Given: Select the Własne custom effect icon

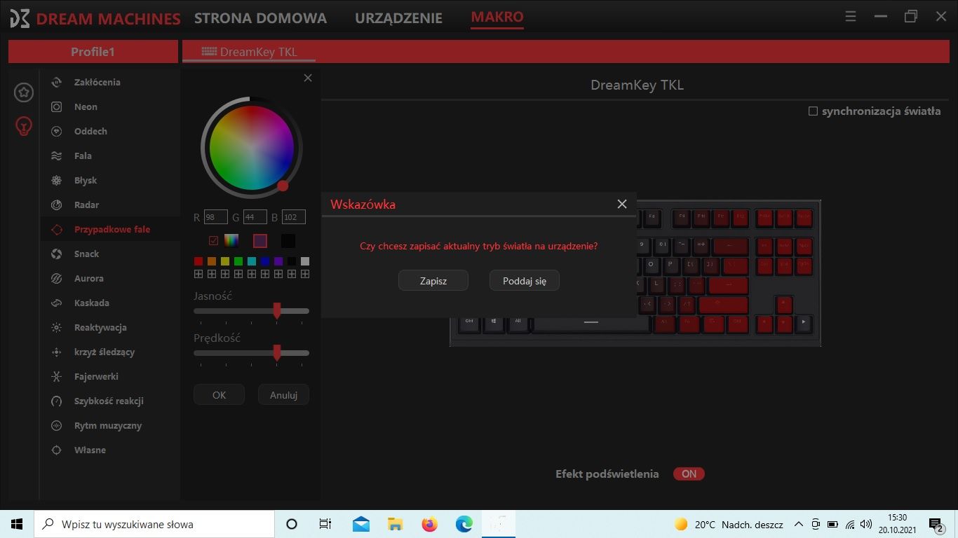Looking at the screenshot, I should pyautogui.click(x=57, y=450).
